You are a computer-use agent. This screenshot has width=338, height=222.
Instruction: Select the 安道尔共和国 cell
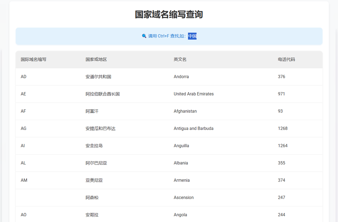pyautogui.click(x=98, y=77)
